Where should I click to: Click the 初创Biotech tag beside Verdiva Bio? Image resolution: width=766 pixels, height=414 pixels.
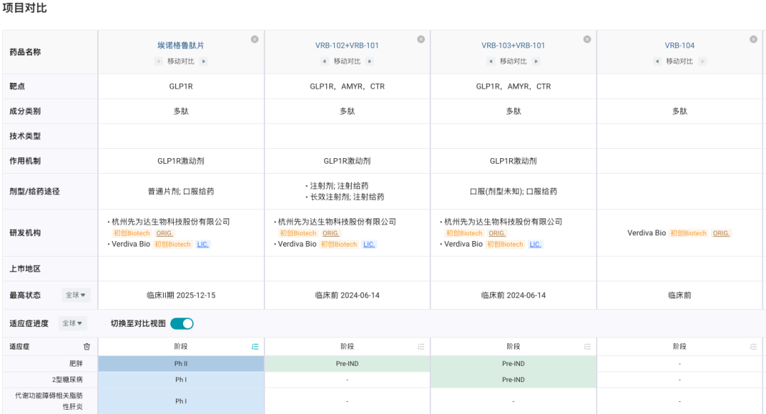pos(170,244)
